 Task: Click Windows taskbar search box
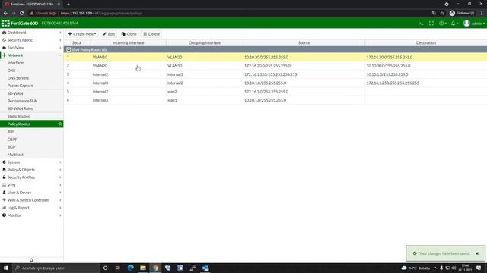(56, 268)
